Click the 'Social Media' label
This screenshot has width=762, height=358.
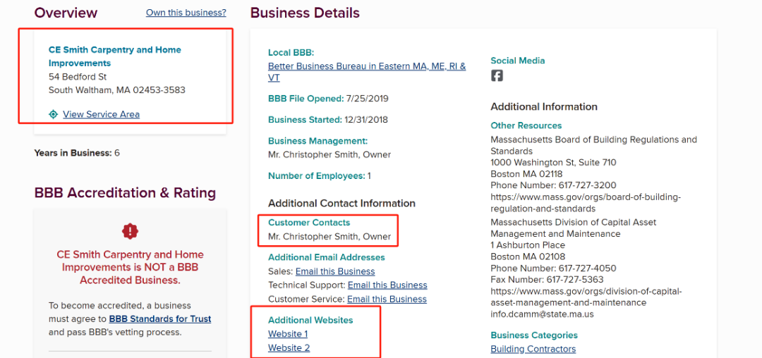(x=518, y=61)
